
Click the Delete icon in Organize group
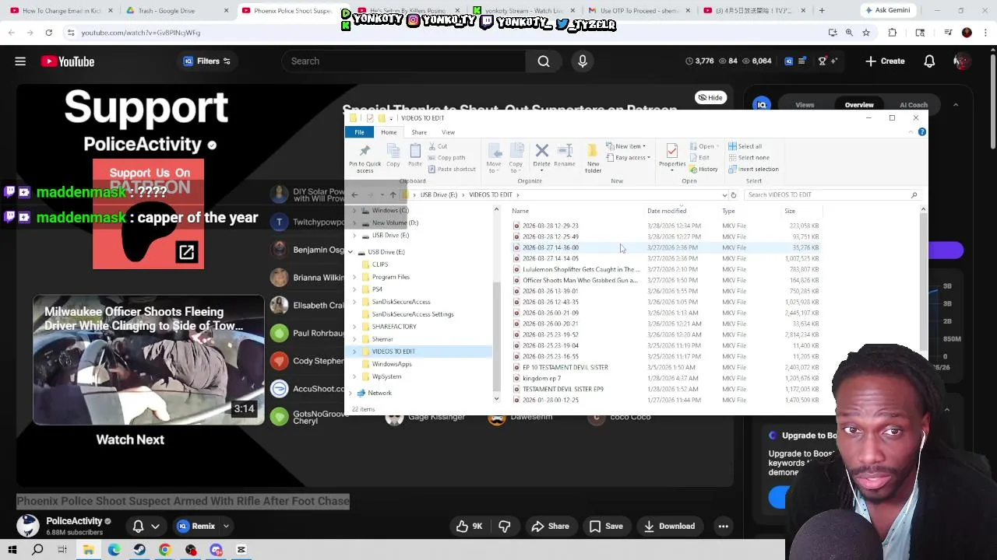coord(542,155)
